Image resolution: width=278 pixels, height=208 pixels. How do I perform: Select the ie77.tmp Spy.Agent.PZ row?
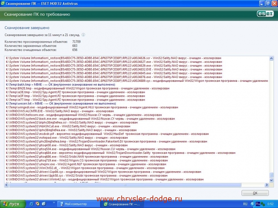[75, 100]
